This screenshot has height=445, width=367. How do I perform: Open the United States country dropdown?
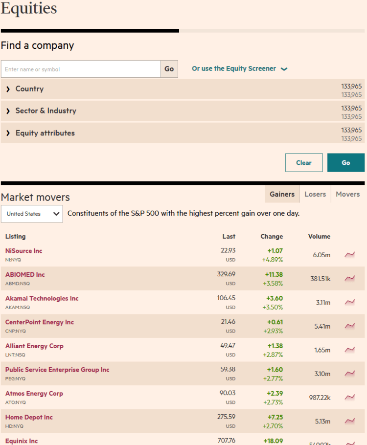tap(32, 214)
